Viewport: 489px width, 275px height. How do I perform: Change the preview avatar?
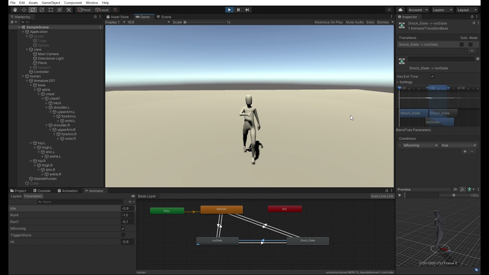471,189
